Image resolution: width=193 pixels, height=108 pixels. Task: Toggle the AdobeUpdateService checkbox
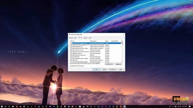71,47
